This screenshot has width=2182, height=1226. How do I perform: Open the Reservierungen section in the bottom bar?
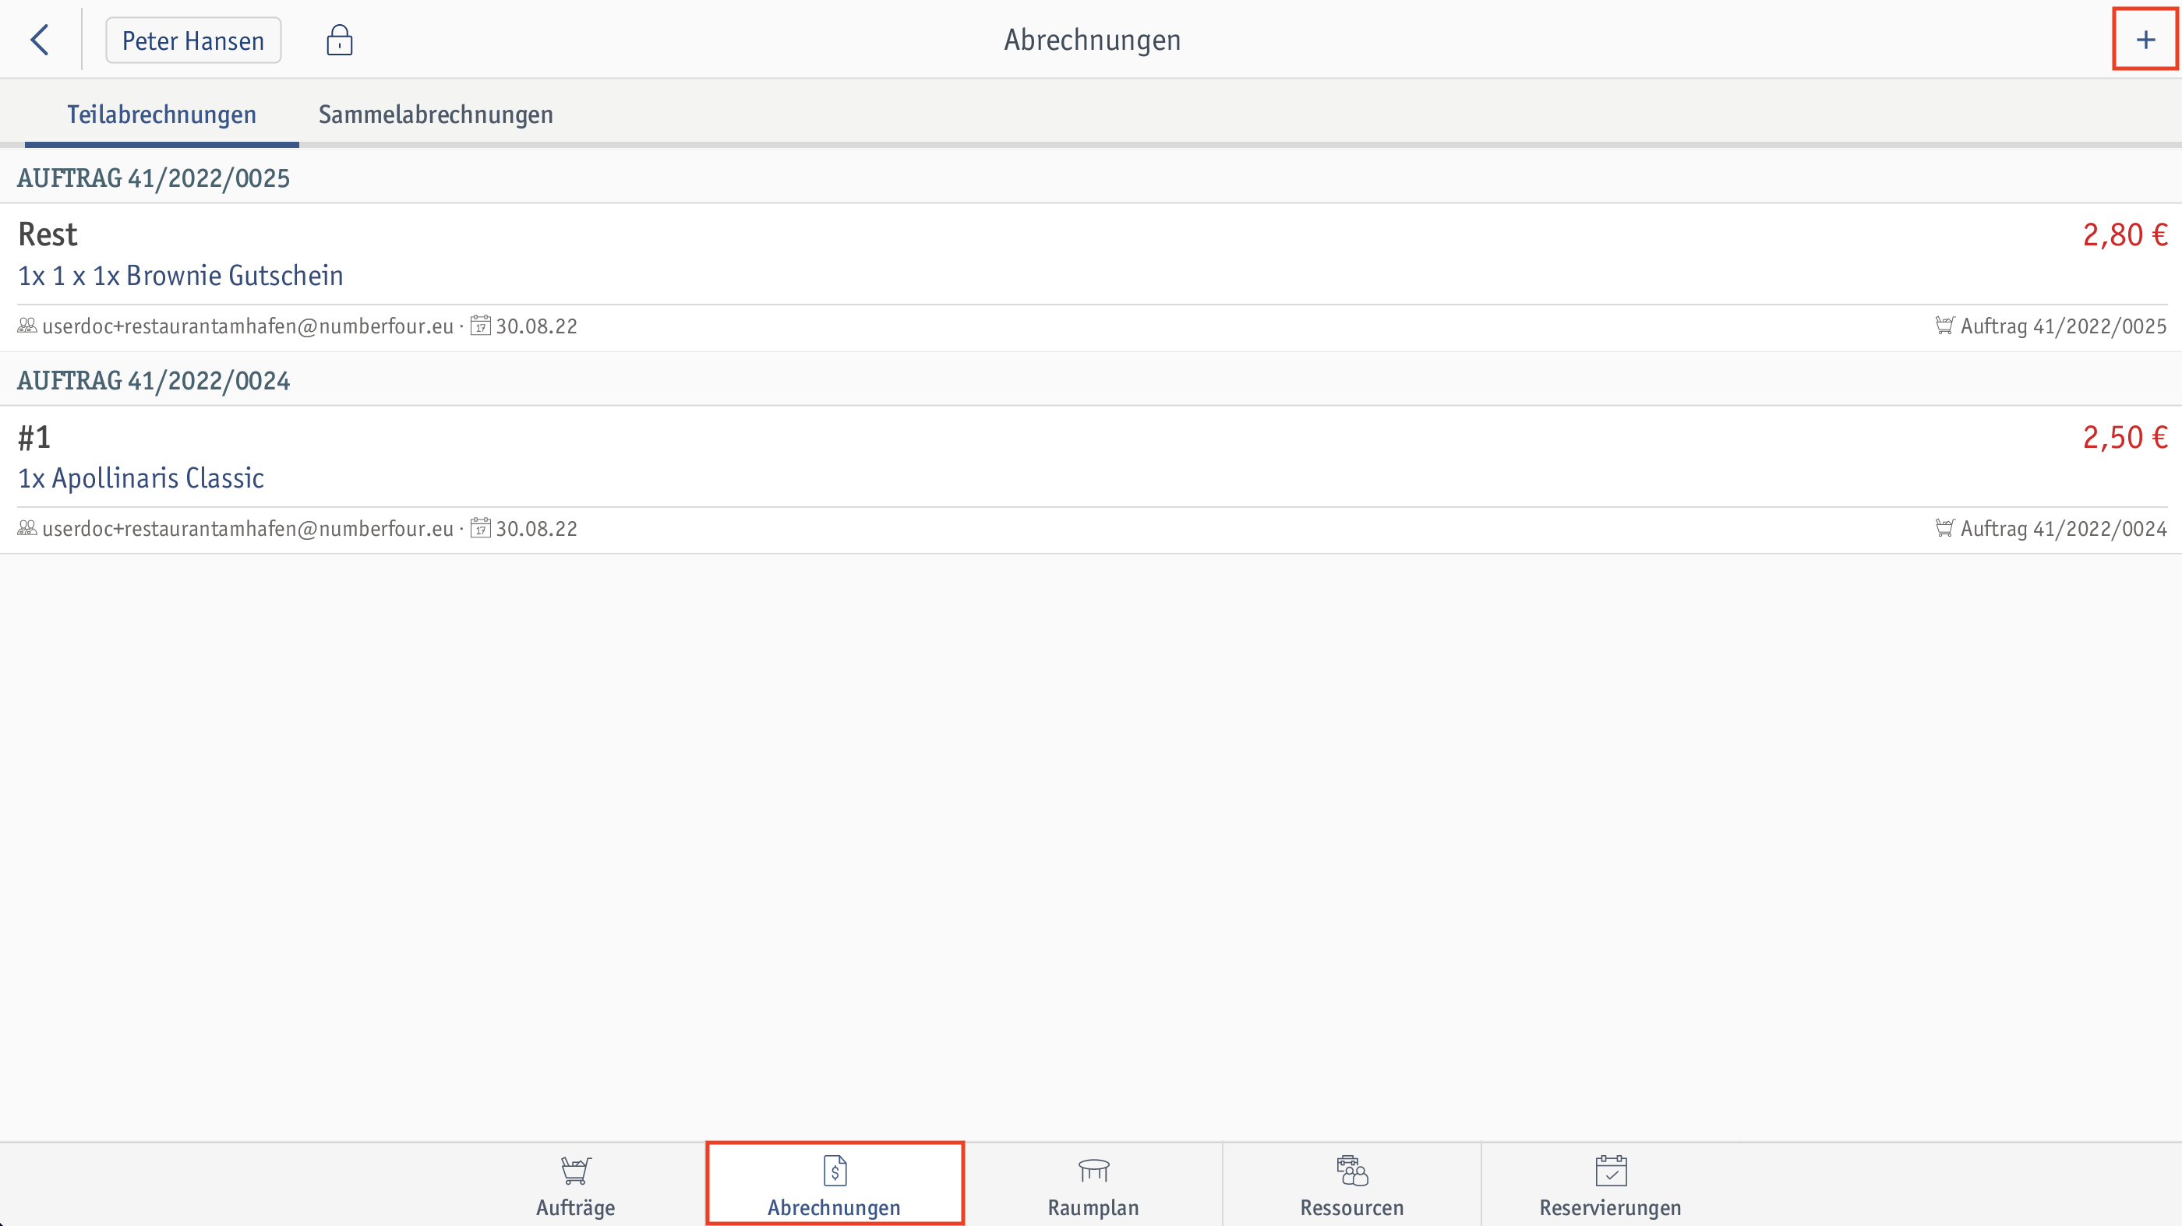click(1610, 1186)
